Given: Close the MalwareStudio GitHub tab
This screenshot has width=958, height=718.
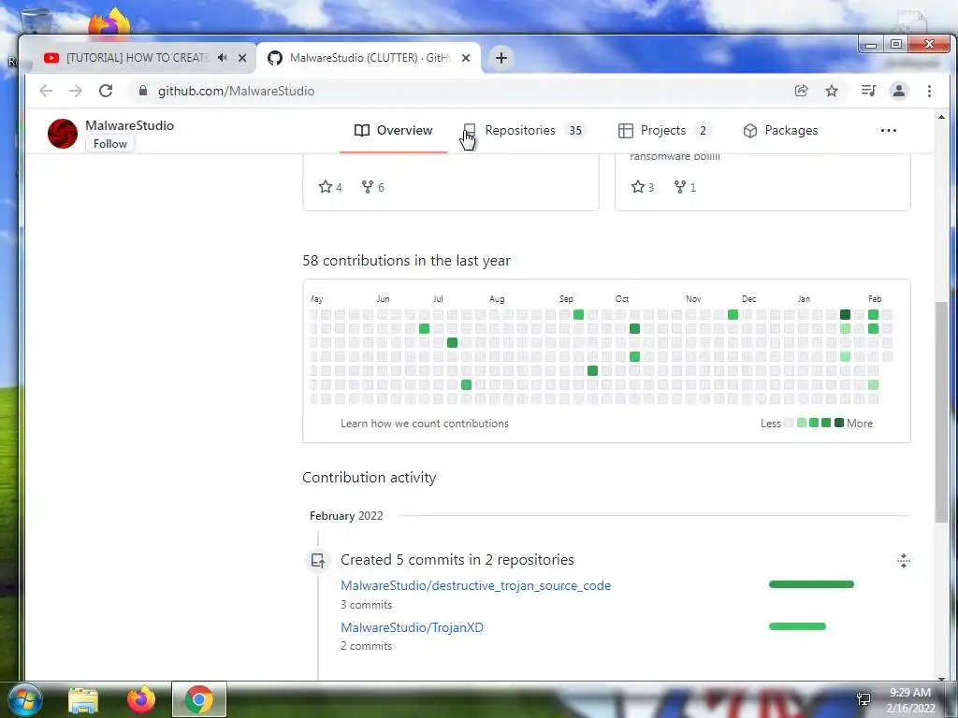Looking at the screenshot, I should (466, 58).
